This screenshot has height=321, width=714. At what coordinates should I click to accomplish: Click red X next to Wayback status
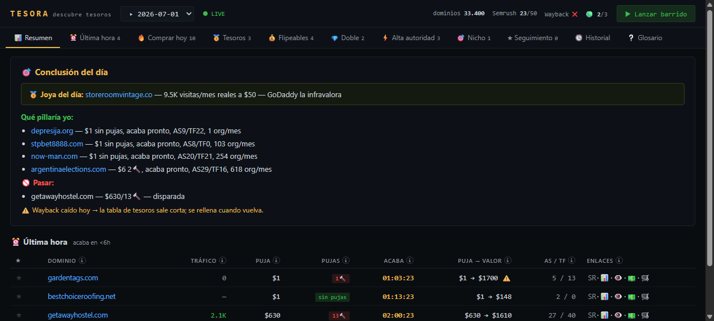tap(575, 14)
